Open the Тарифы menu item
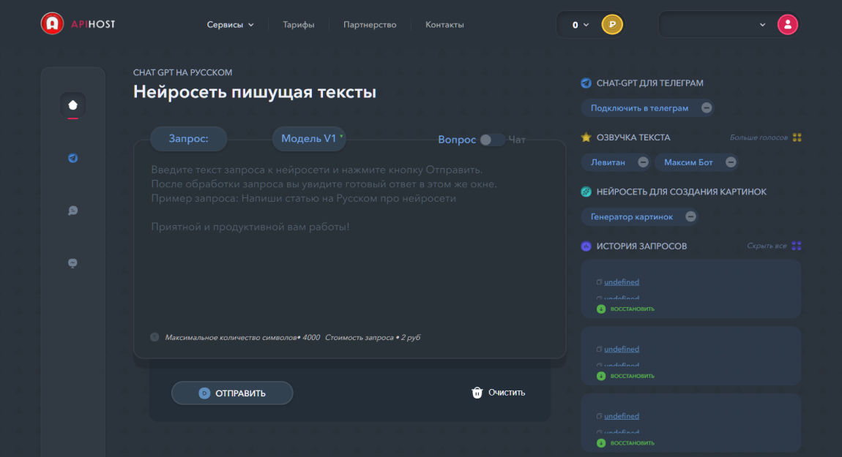Viewport: 842px width, 457px height. coord(299,25)
